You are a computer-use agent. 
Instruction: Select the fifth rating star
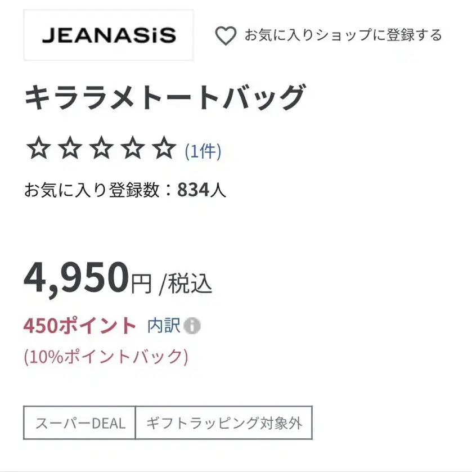[164, 147]
